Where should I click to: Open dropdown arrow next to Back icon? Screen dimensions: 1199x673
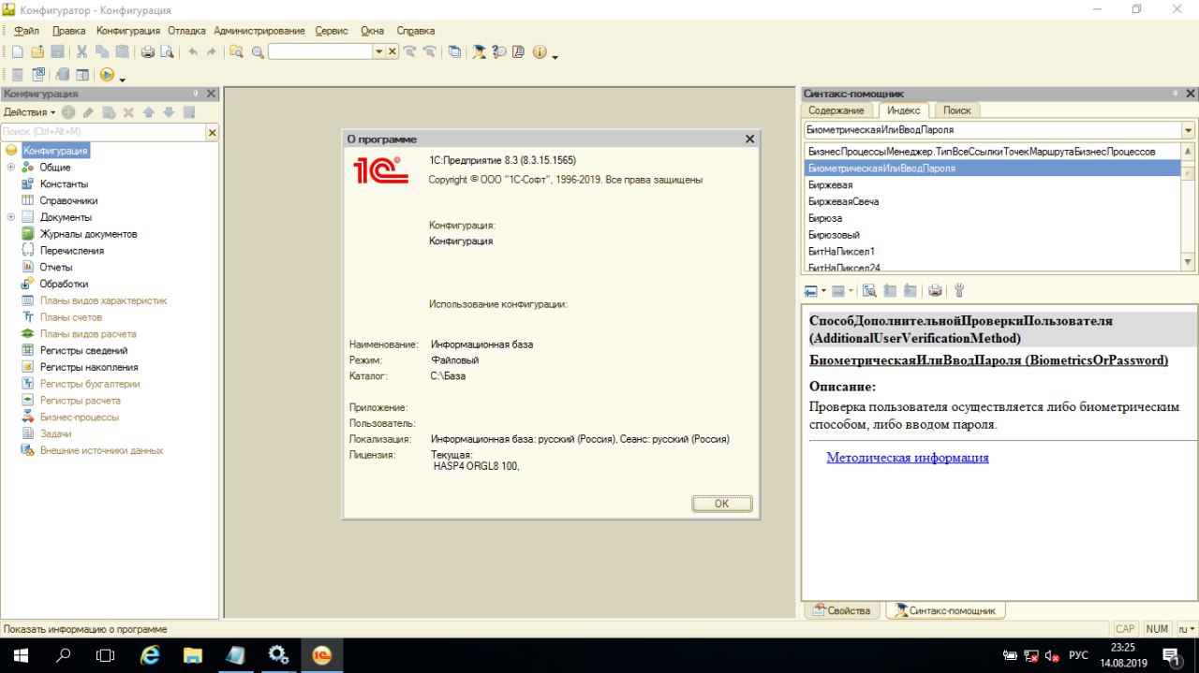coord(823,291)
